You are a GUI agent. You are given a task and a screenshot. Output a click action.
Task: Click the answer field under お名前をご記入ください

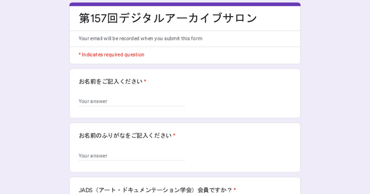132,101
